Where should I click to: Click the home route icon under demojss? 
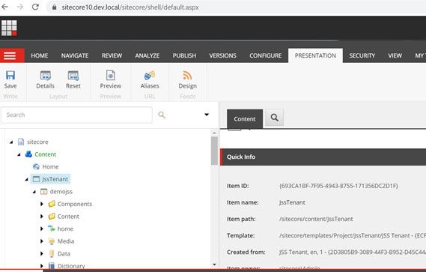point(52,229)
